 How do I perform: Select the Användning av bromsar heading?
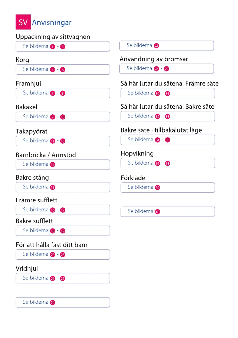pyautogui.click(x=154, y=59)
